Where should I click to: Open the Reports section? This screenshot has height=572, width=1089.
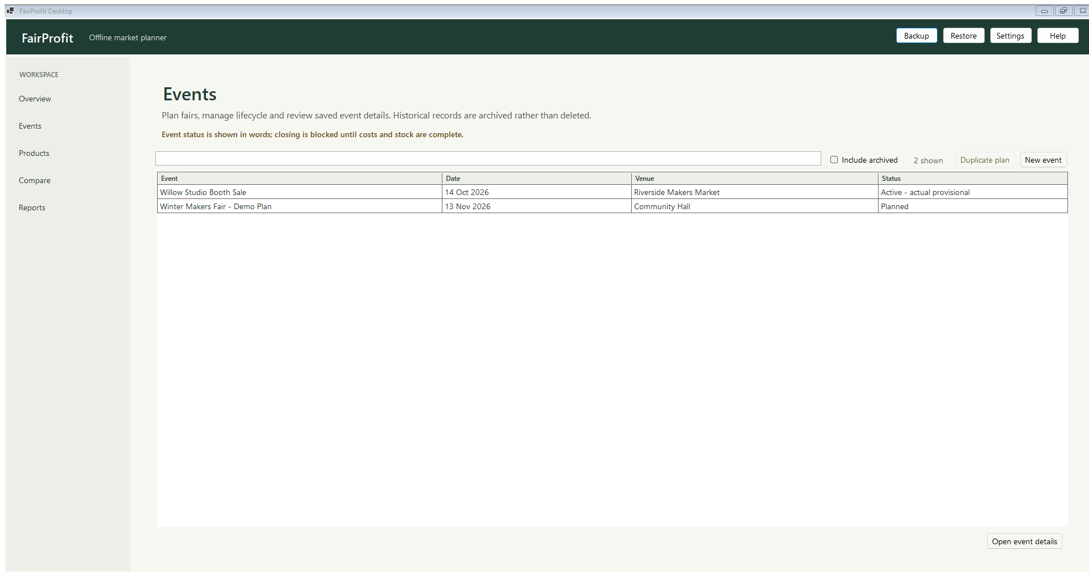pyautogui.click(x=32, y=207)
